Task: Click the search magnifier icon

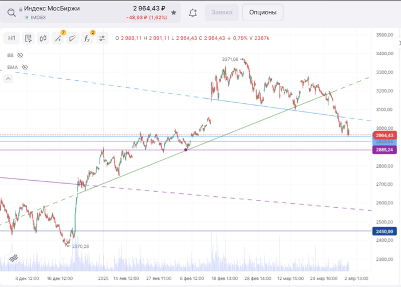Action: (7, 10)
